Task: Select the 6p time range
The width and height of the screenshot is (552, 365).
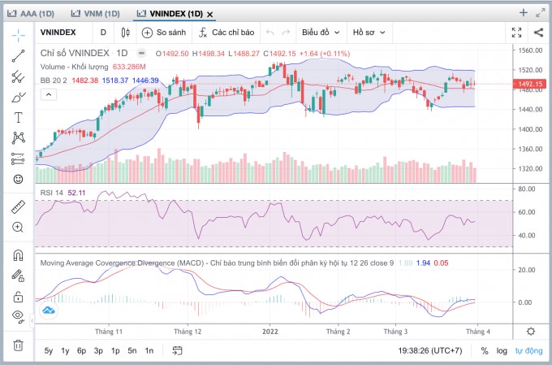Action: [82, 351]
